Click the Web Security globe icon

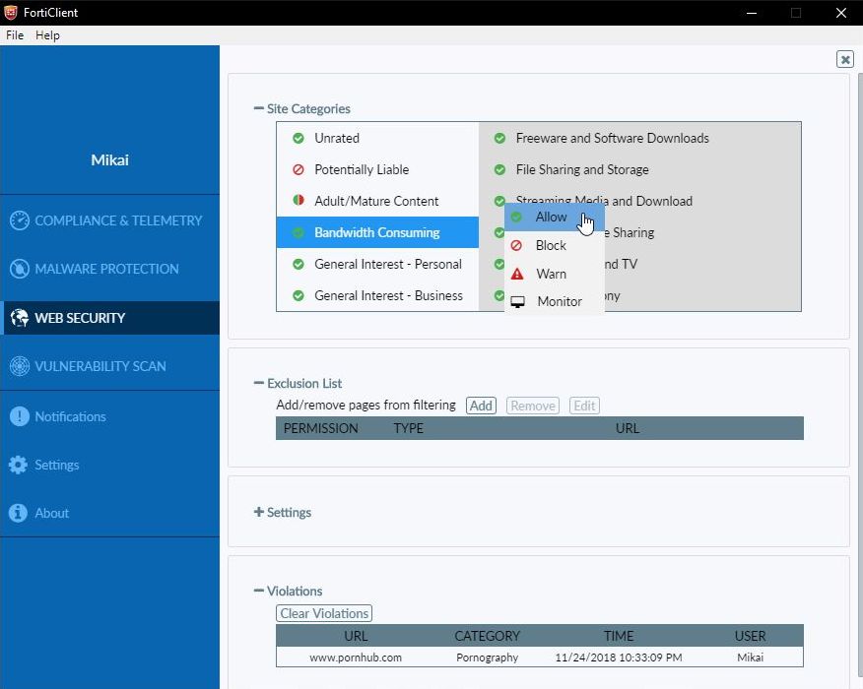[19, 318]
